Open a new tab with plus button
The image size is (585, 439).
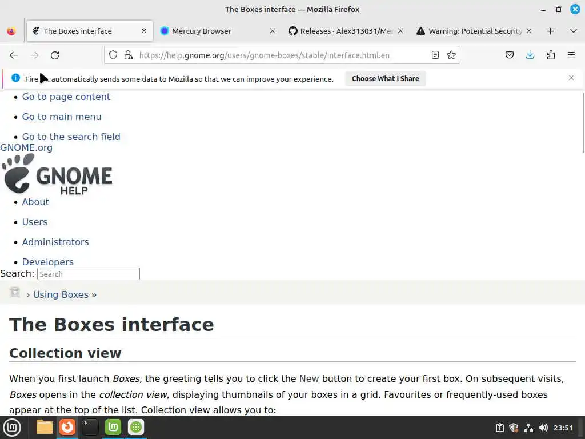[550, 31]
